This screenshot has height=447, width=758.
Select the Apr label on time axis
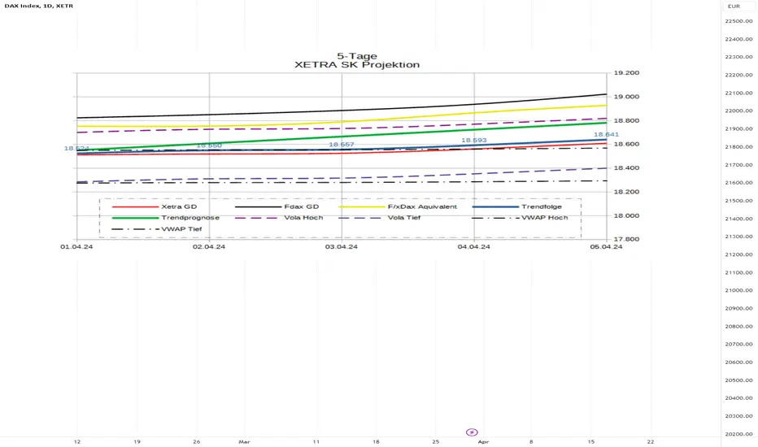[483, 441]
